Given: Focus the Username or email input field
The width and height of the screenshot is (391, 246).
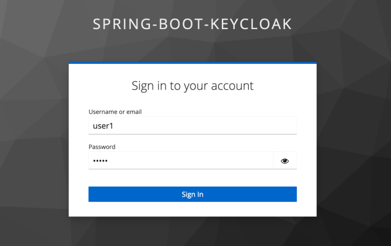Looking at the screenshot, I should point(192,126).
